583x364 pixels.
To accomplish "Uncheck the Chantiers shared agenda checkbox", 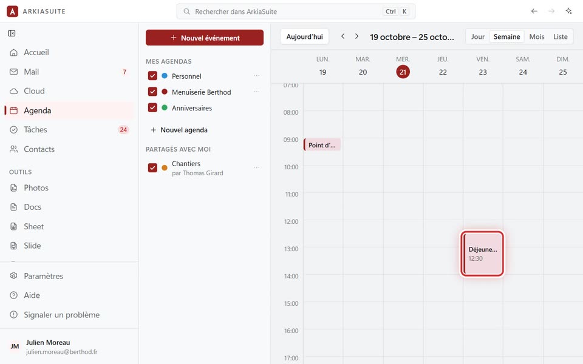I will [x=152, y=168].
